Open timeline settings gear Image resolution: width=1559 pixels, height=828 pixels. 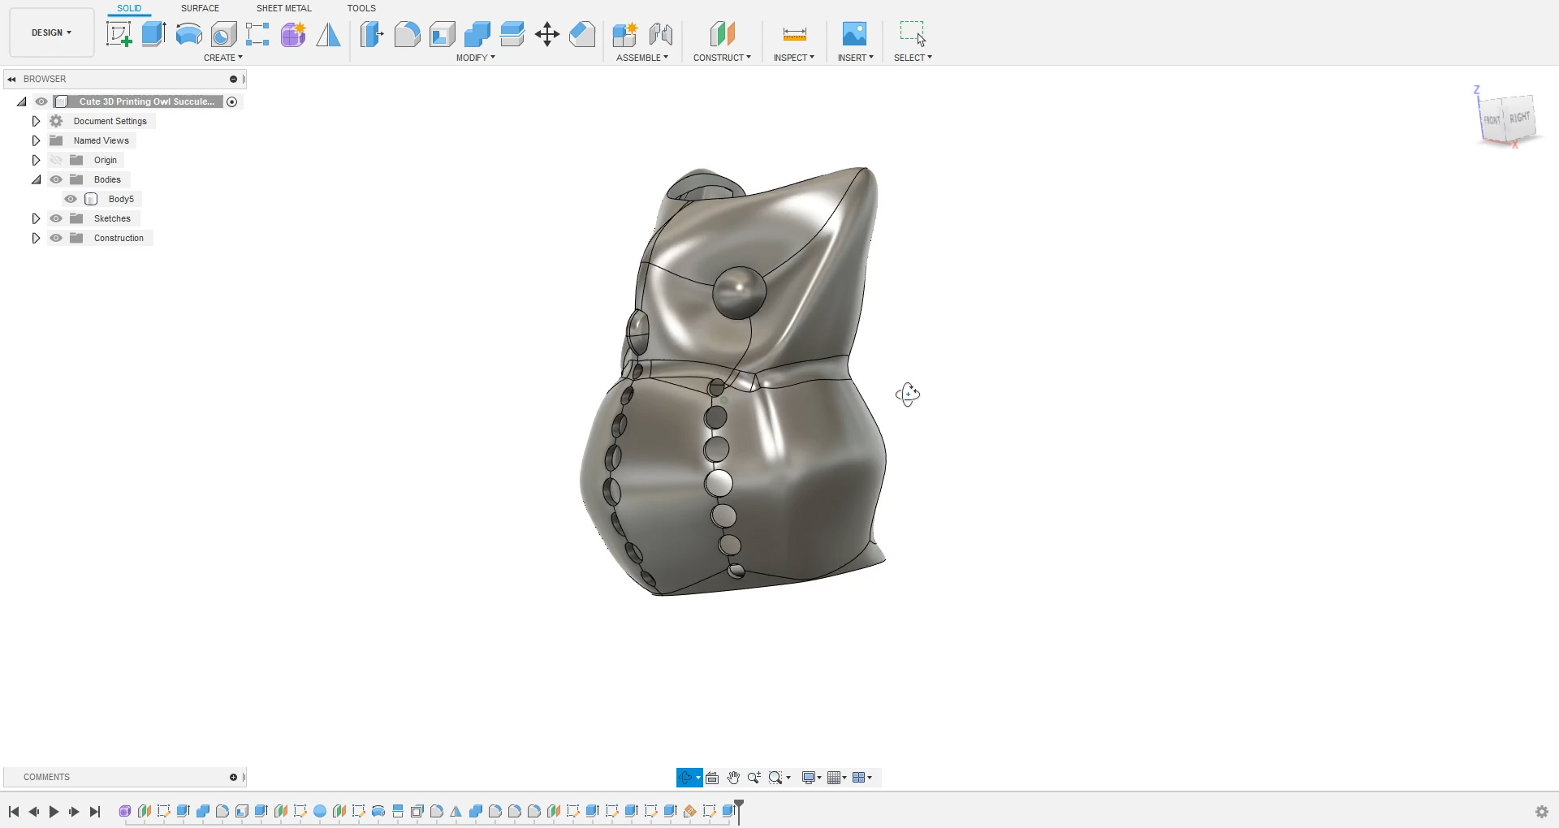pyautogui.click(x=1542, y=812)
